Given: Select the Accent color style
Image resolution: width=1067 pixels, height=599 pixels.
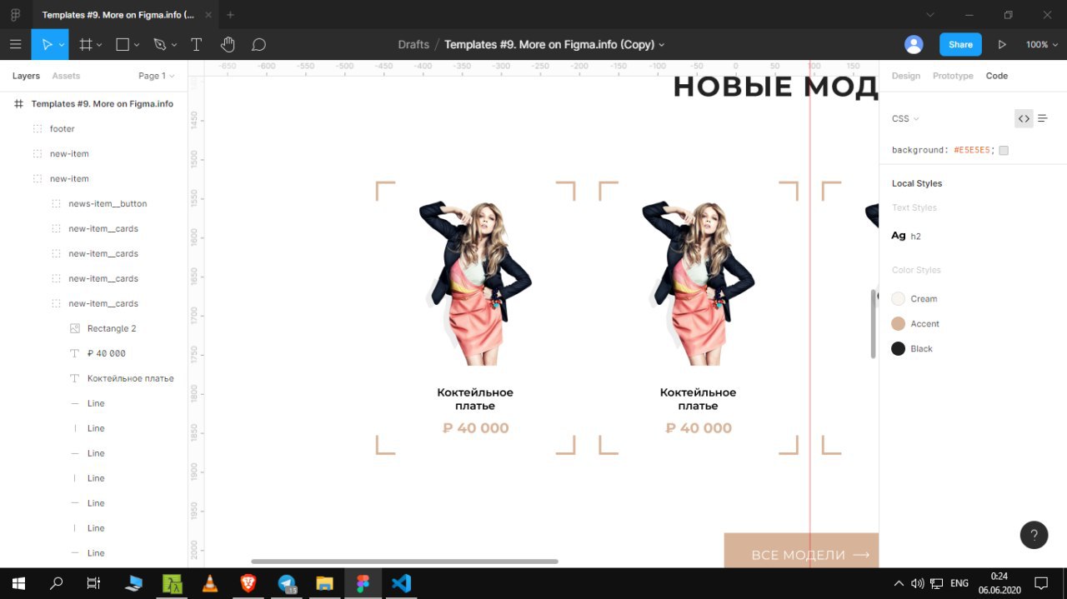Looking at the screenshot, I should point(915,324).
